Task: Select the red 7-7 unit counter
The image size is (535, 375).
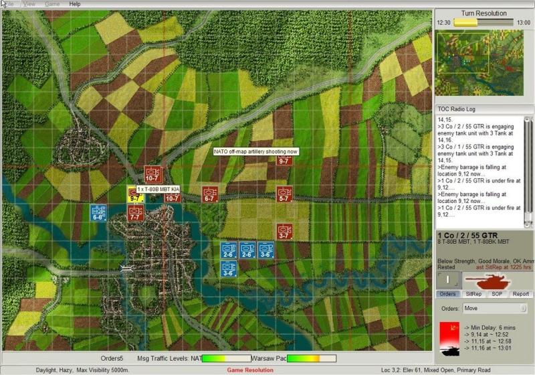Action: (x=135, y=213)
